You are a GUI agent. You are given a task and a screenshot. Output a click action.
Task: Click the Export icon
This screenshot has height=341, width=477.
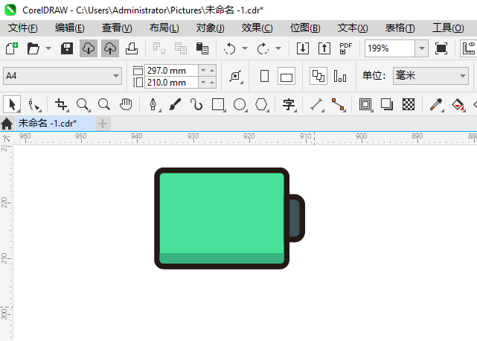tap(324, 48)
